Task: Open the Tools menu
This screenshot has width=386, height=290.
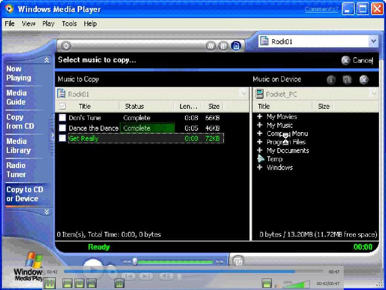Action: pyautogui.click(x=69, y=24)
